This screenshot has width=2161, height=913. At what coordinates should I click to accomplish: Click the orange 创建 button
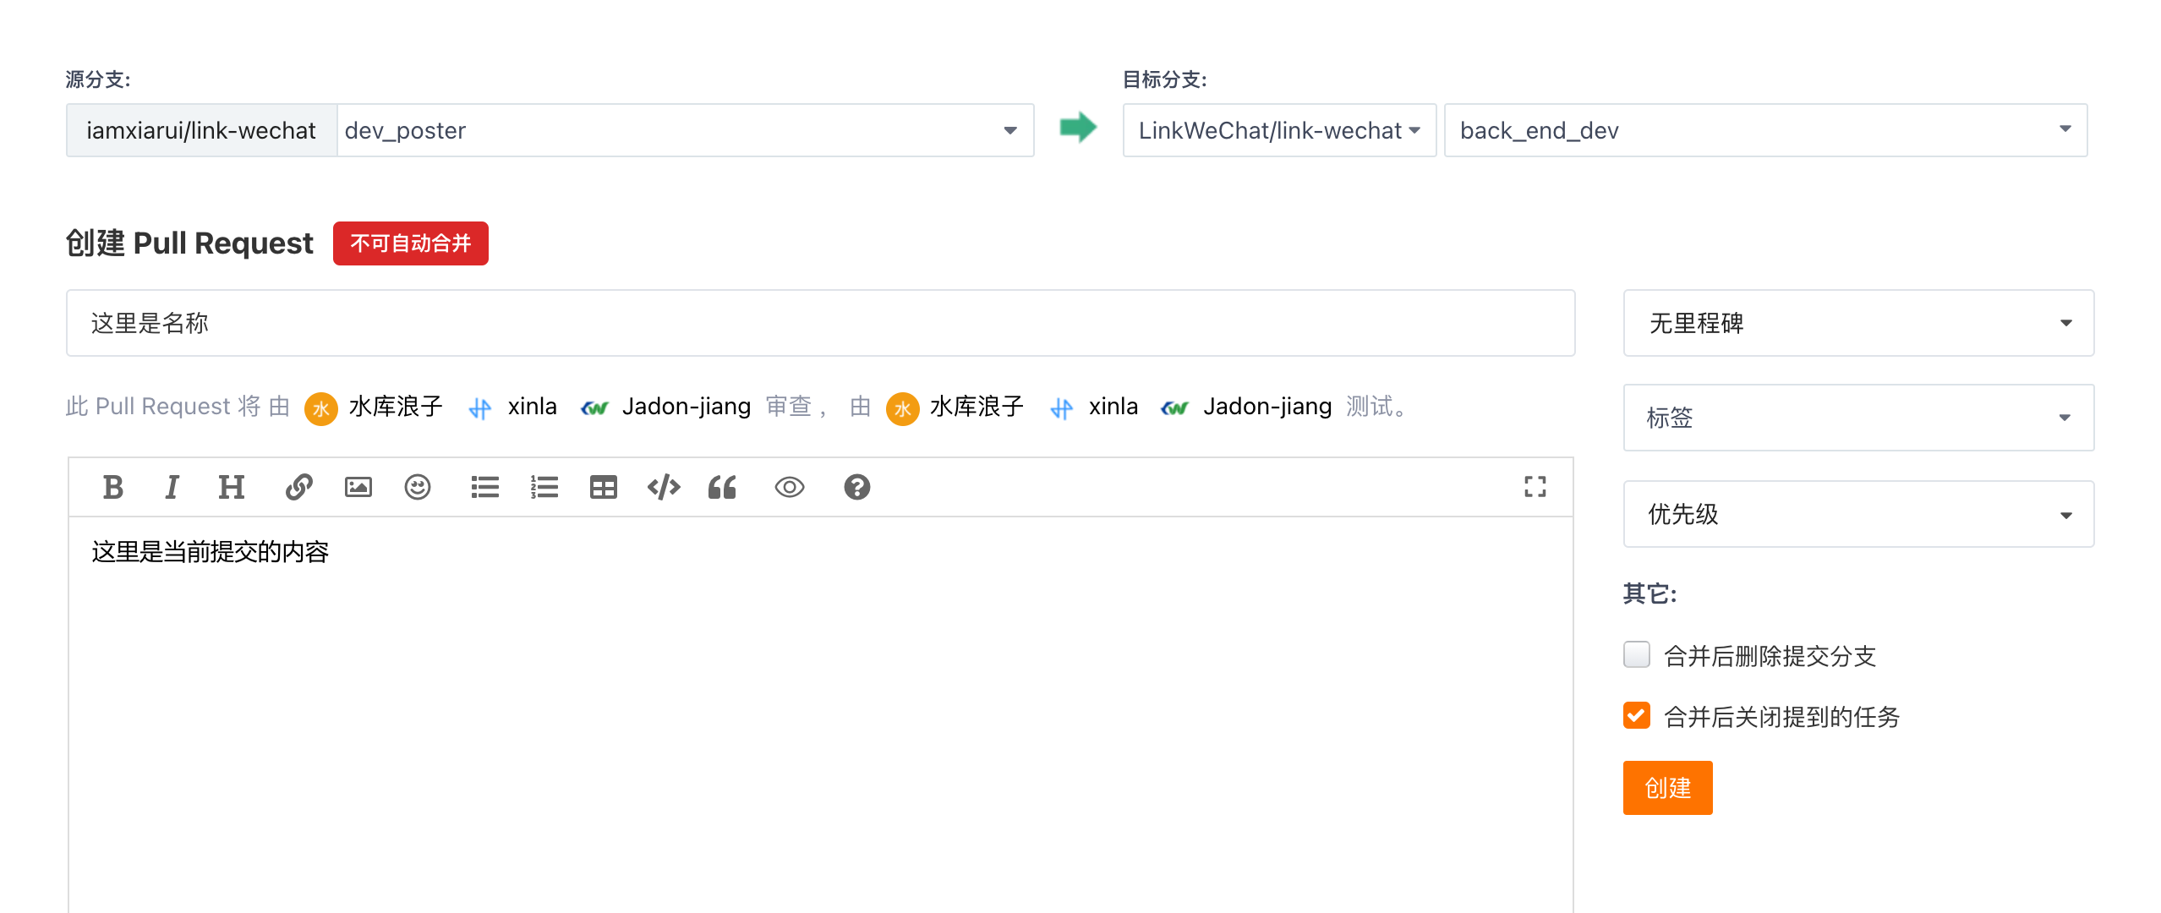pyautogui.click(x=1666, y=788)
